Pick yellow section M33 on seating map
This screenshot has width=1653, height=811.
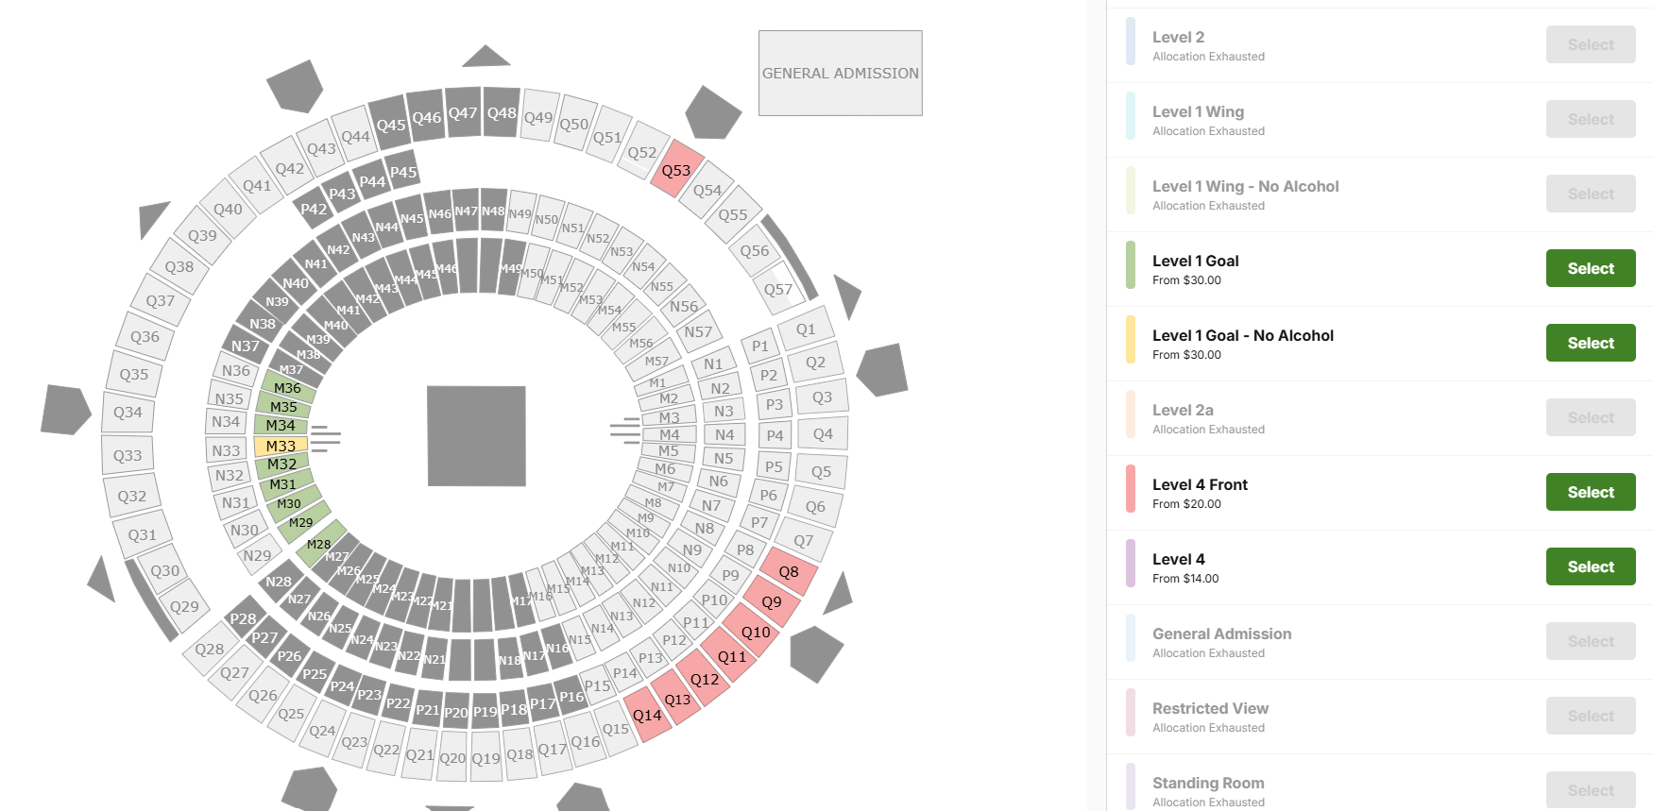(x=281, y=446)
